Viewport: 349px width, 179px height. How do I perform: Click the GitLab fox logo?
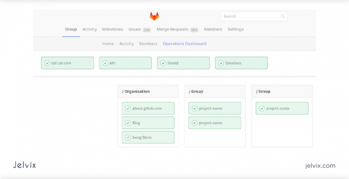(154, 16)
